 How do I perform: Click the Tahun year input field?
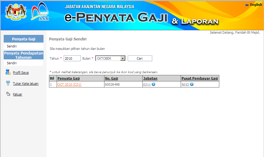coord(72,58)
